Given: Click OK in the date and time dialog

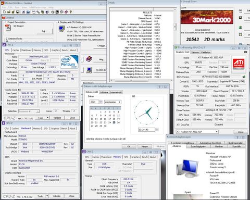Looking at the screenshot, I should 129,146.
